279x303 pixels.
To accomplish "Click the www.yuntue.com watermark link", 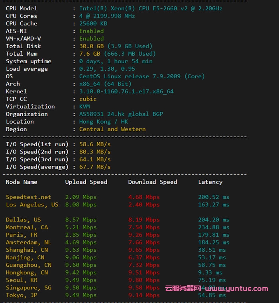I will click(x=237, y=288).
